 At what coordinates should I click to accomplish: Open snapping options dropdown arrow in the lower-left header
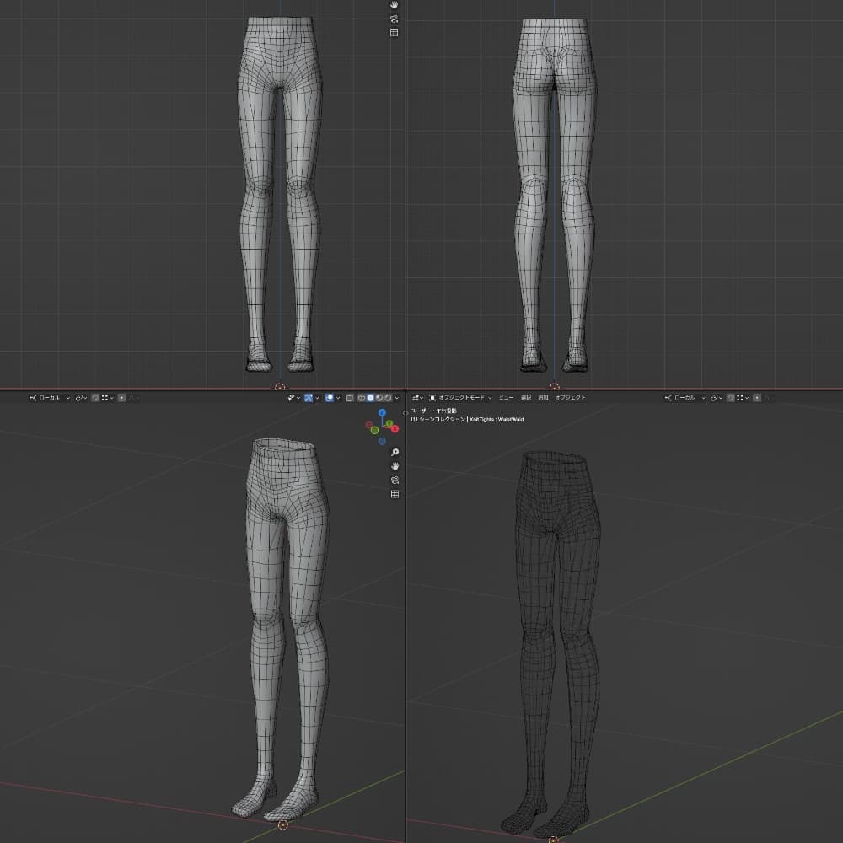coord(112,398)
